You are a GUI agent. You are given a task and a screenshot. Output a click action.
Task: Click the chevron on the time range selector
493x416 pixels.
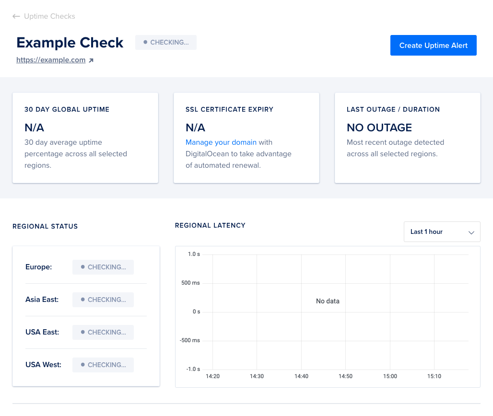[471, 231]
